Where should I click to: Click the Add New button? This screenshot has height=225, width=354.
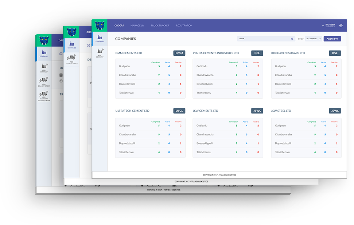[332, 39]
